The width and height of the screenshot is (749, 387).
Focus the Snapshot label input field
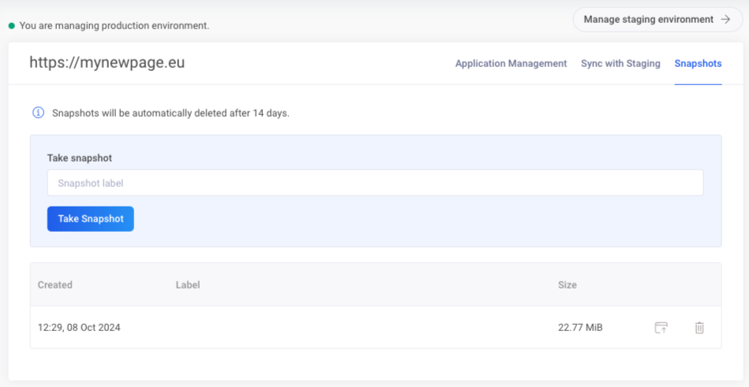pyautogui.click(x=375, y=183)
